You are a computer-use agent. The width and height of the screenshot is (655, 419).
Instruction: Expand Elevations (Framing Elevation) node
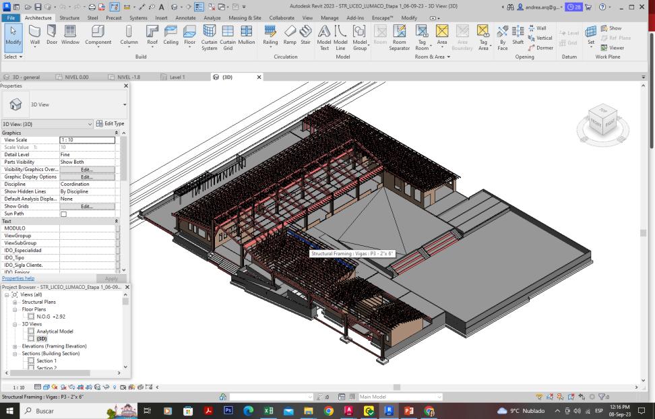(15, 346)
